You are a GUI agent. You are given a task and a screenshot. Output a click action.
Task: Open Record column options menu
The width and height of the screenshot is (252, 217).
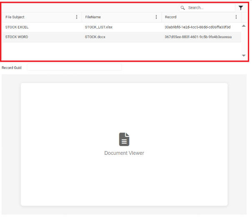(x=236, y=17)
